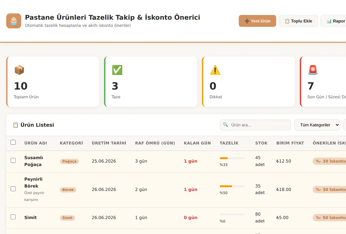Click the %- 30 İskonto badge for Susamlı Poğaça
Screen dimensions: 346x234
[x=329, y=161]
